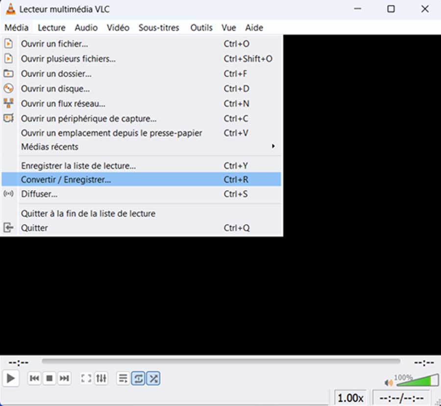Open the Outils menu
441x406 pixels.
pyautogui.click(x=201, y=27)
